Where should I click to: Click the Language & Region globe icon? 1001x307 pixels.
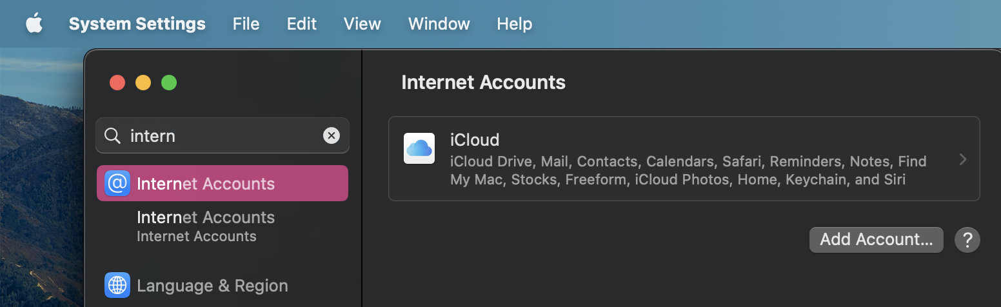tap(117, 285)
